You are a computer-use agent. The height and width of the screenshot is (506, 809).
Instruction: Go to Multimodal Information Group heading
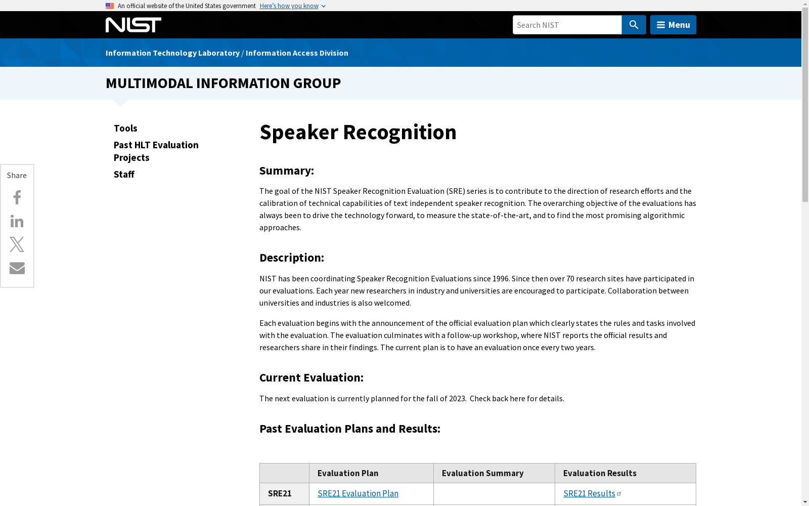pos(223,83)
